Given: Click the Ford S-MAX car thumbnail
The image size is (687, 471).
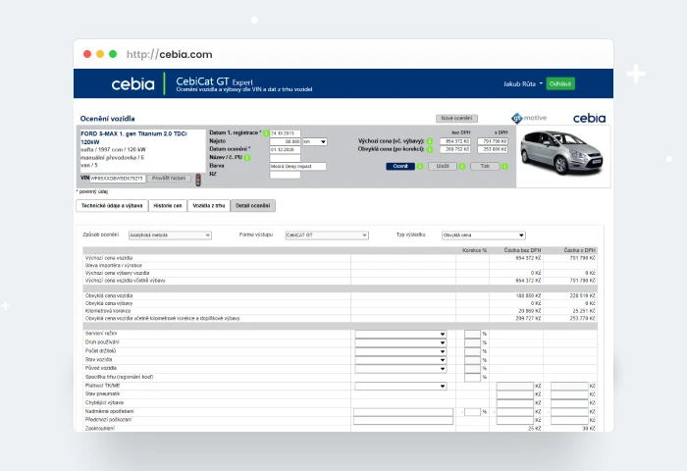Looking at the screenshot, I should [561, 154].
